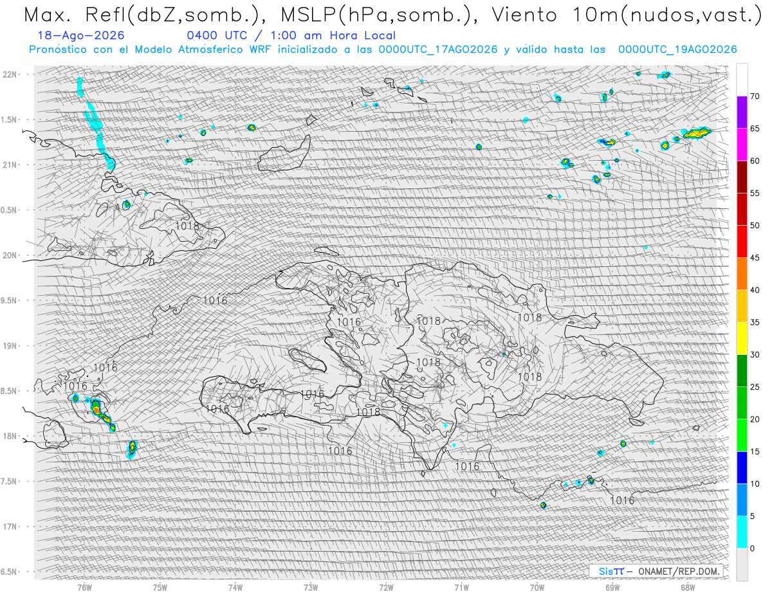Click the "0000UTC_19AGO2026" valid-until time

coord(677,50)
